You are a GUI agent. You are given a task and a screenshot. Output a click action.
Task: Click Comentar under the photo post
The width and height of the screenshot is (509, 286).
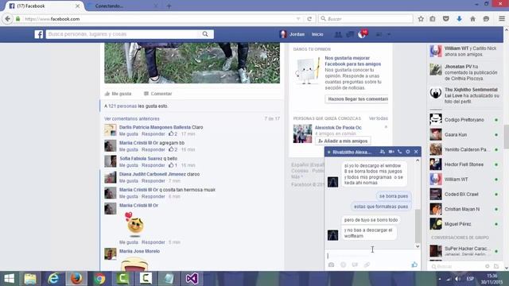[157, 94]
